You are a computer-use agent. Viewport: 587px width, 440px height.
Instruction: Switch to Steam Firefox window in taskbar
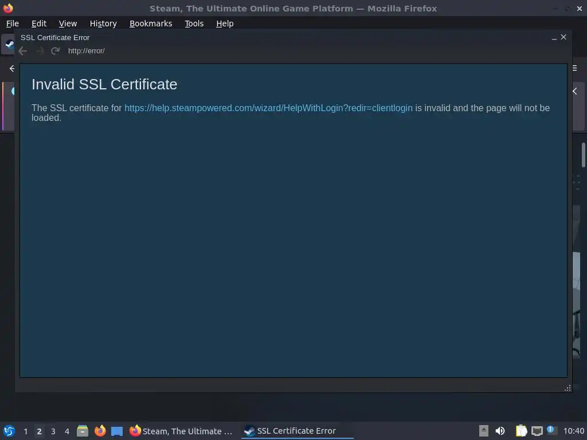181,431
